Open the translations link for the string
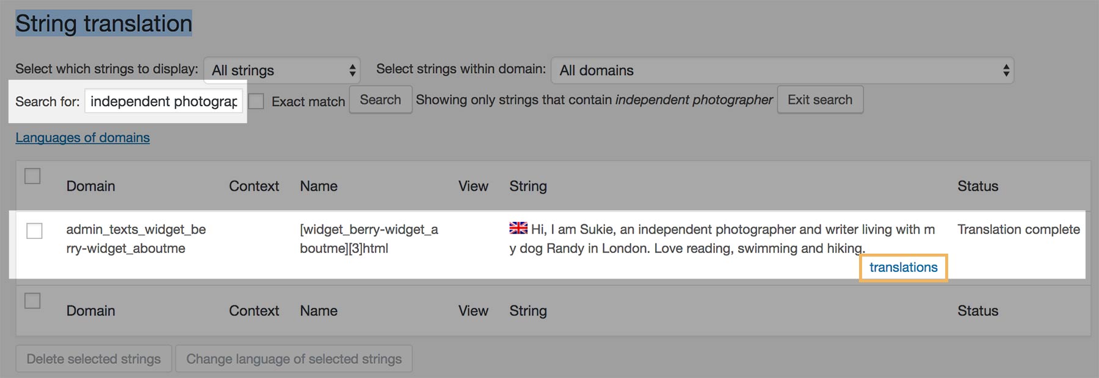The image size is (1099, 378). 903,268
